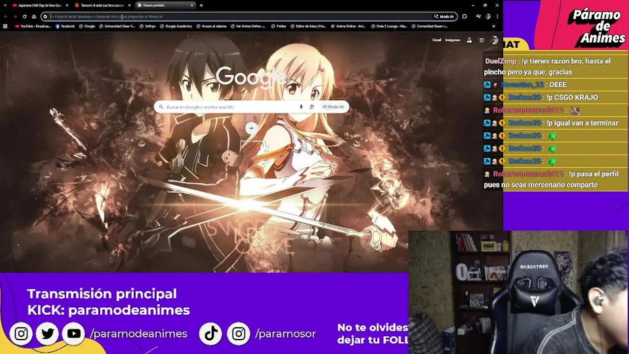Open Gmail link on Google page
629x354 pixels.
pyautogui.click(x=436, y=40)
